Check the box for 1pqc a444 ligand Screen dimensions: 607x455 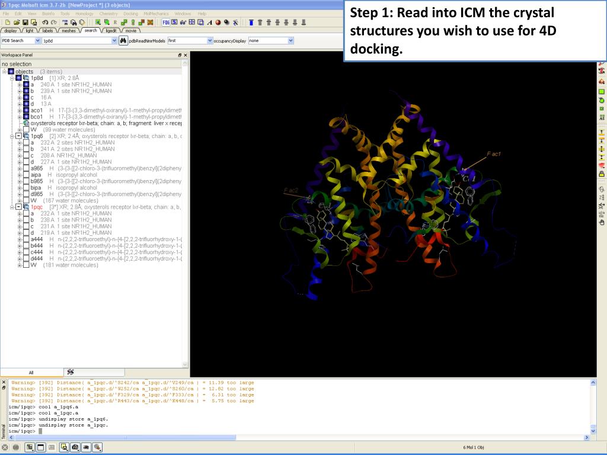click(x=26, y=239)
